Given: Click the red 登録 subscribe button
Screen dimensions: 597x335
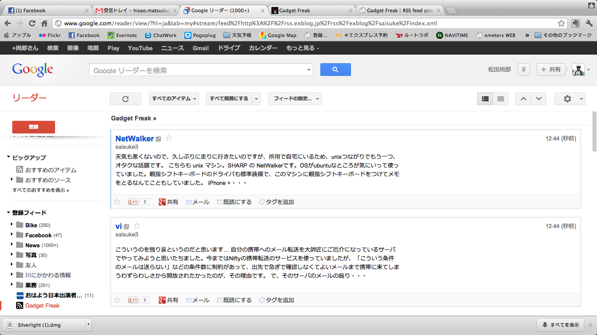Looking at the screenshot, I should pos(34,127).
